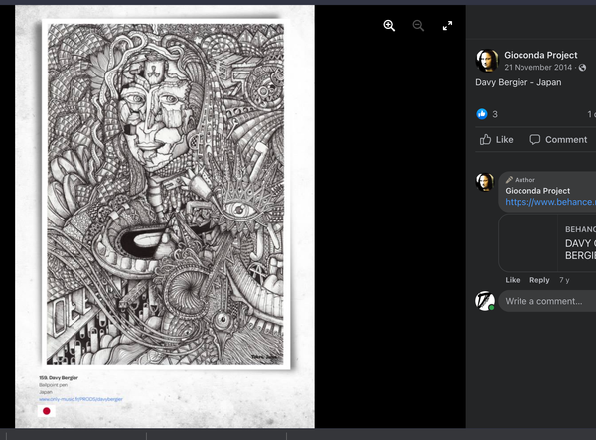Click Gioconda Project post profile picture
Viewport: 596px width, 440px height.
click(487, 61)
